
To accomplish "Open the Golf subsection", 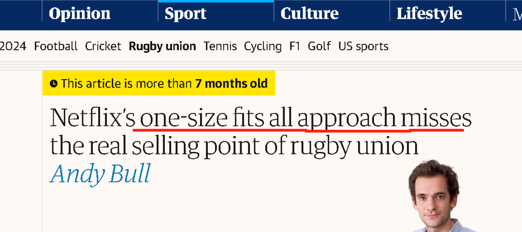I will click(x=319, y=46).
